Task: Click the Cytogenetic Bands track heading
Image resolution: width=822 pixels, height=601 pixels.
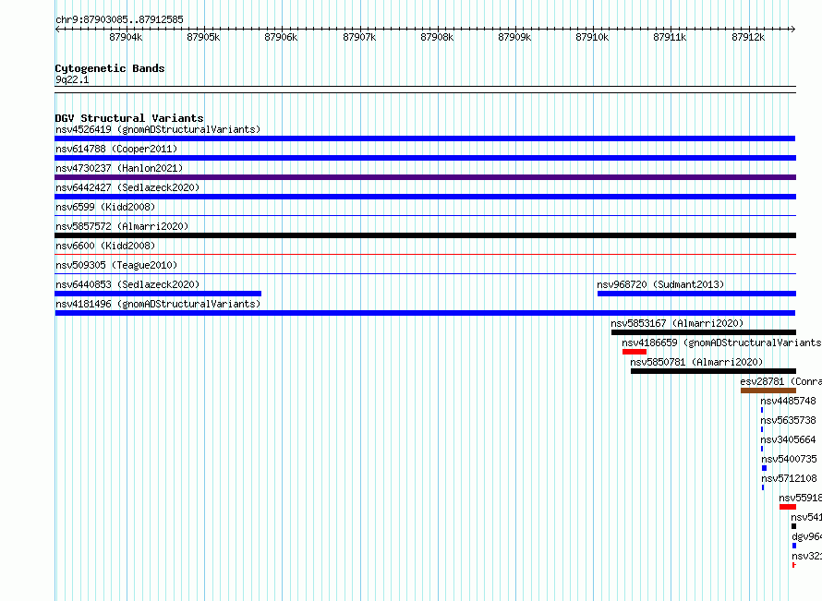Action: click(x=110, y=68)
